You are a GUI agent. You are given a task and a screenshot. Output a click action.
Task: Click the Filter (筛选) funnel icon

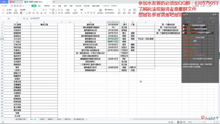(x=124, y=10)
